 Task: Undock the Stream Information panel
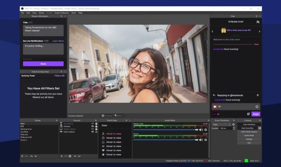click(x=61, y=16)
